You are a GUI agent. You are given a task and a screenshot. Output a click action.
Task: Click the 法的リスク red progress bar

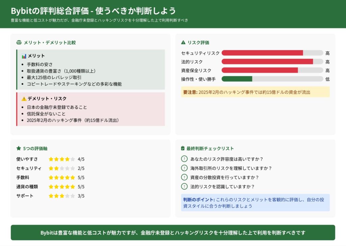click(267, 62)
